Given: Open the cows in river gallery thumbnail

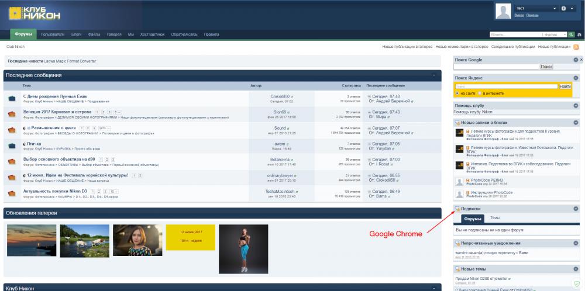Looking at the screenshot, I should 85,241.
